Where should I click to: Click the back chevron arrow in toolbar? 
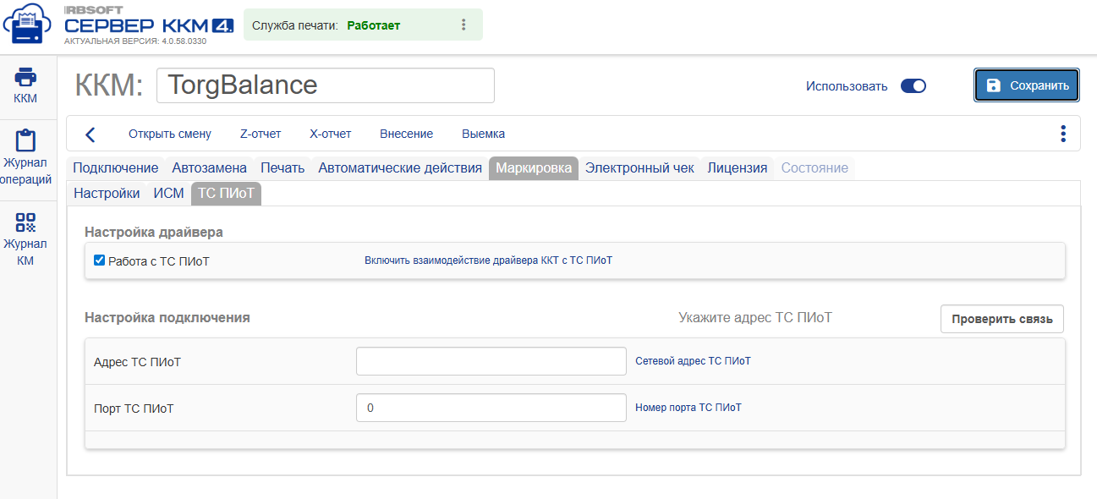(91, 134)
